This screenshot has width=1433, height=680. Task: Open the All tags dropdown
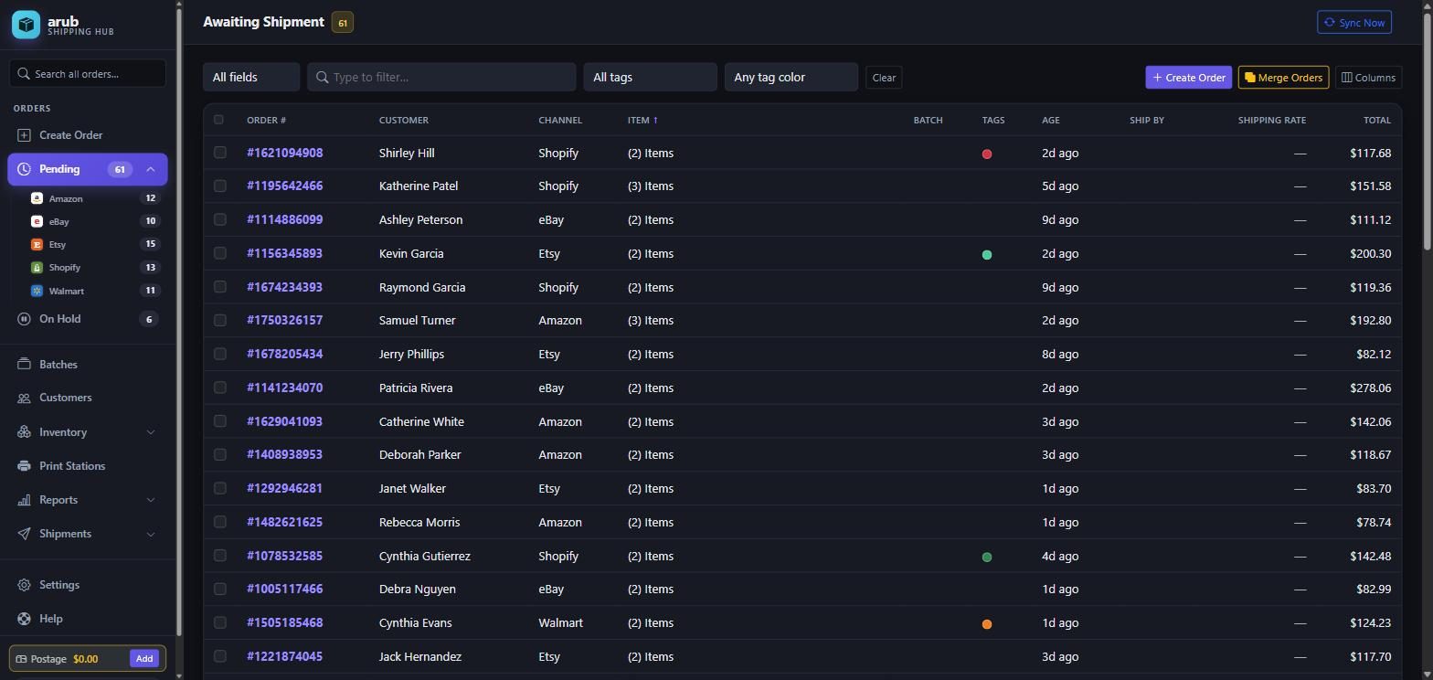tap(650, 77)
